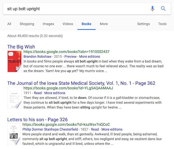
Task: Expand the More search categories menu
Action: [x=104, y=24]
